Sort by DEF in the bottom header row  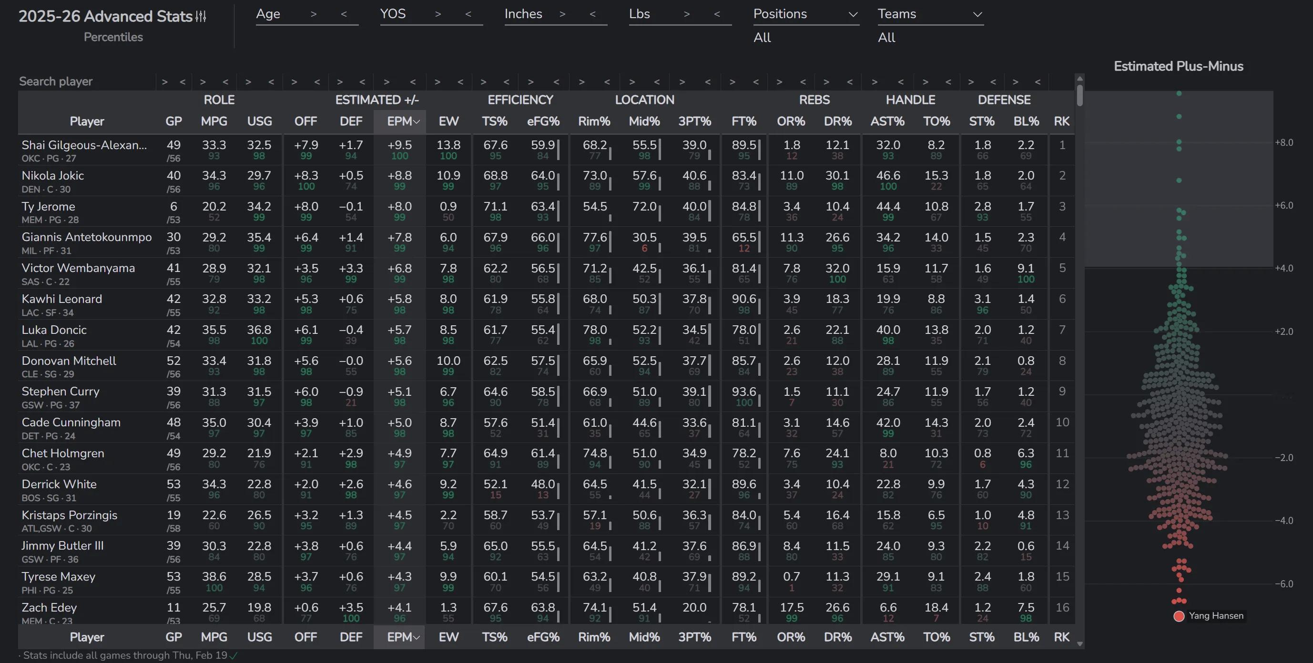(351, 637)
